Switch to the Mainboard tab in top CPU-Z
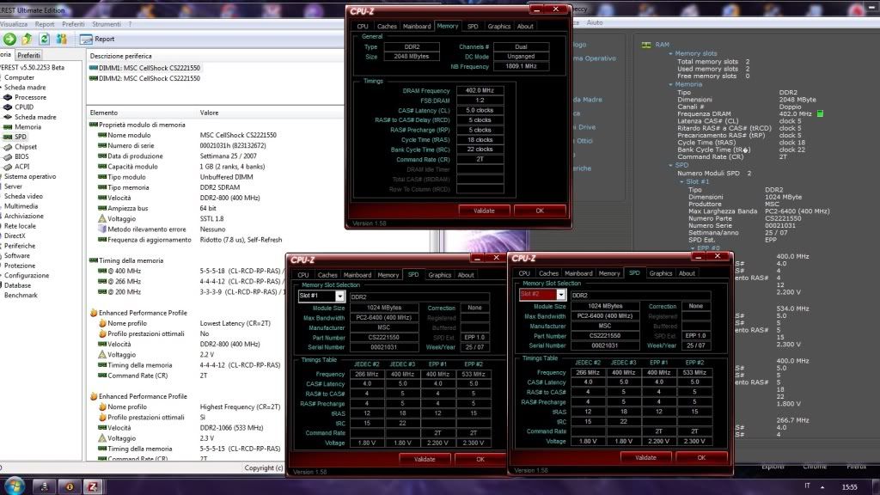 (x=417, y=27)
